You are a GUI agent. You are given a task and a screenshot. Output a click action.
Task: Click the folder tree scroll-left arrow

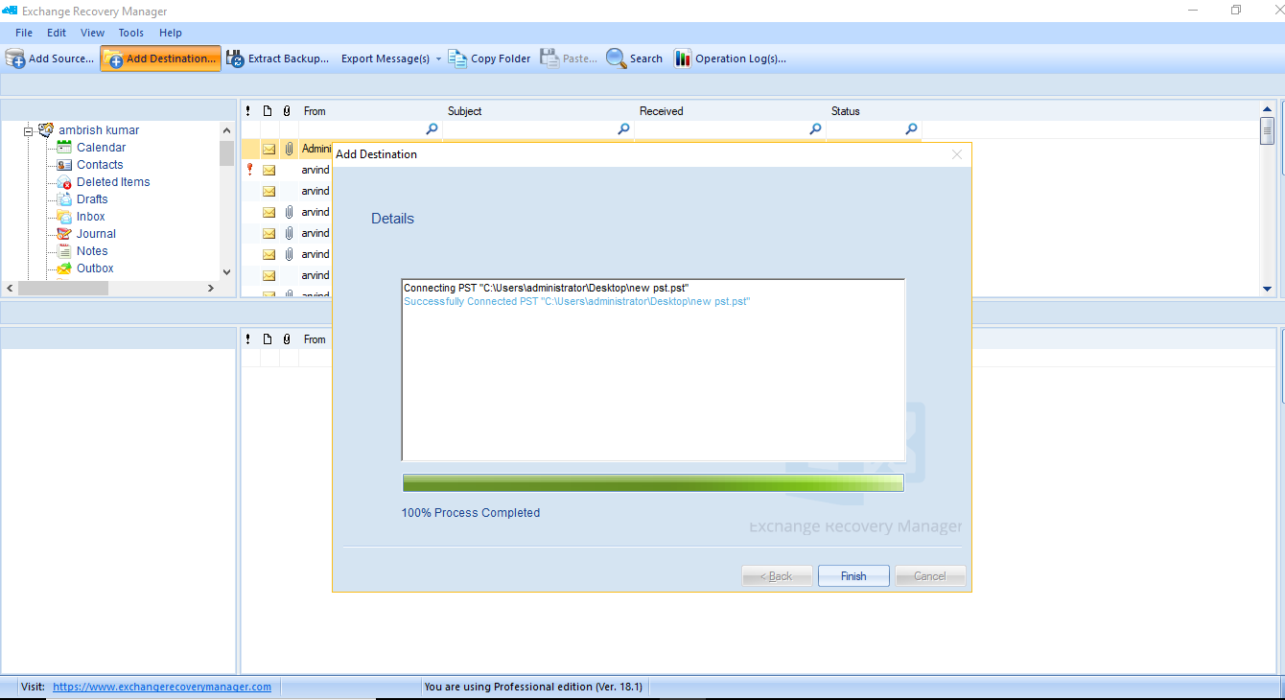(x=10, y=288)
